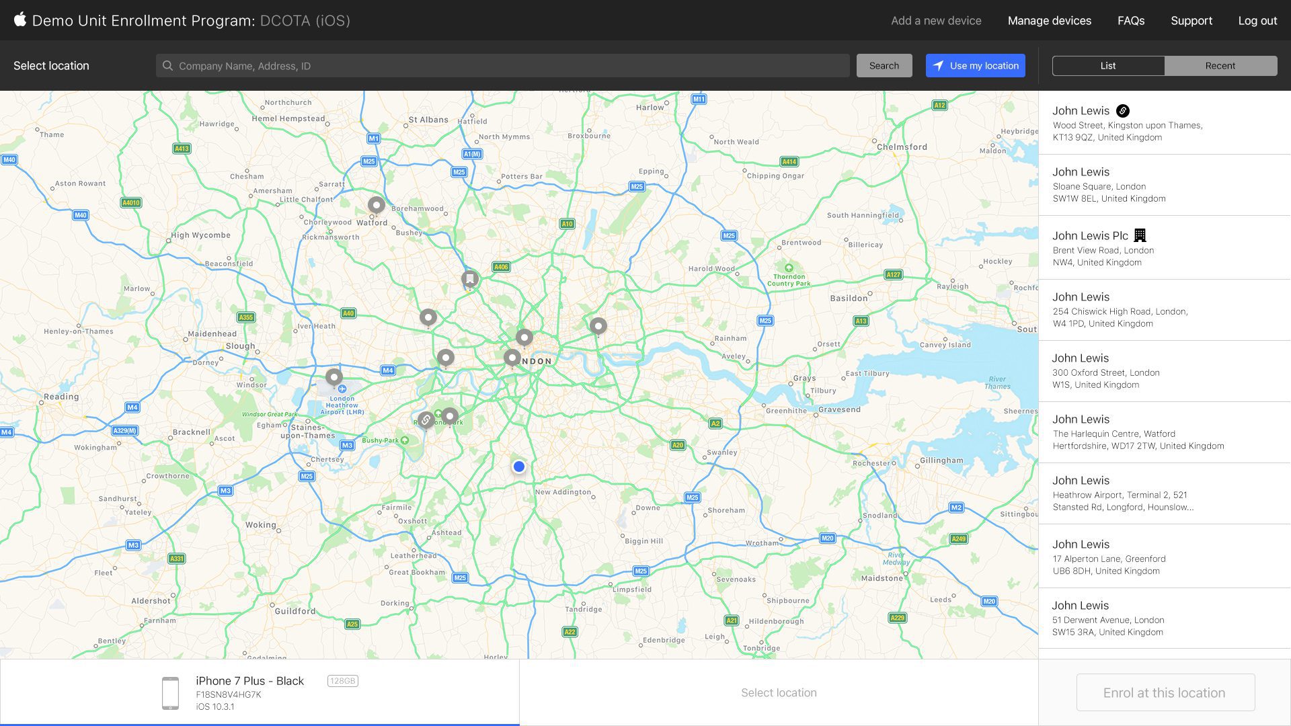Toggle the FAQs navigation link

[x=1132, y=19]
